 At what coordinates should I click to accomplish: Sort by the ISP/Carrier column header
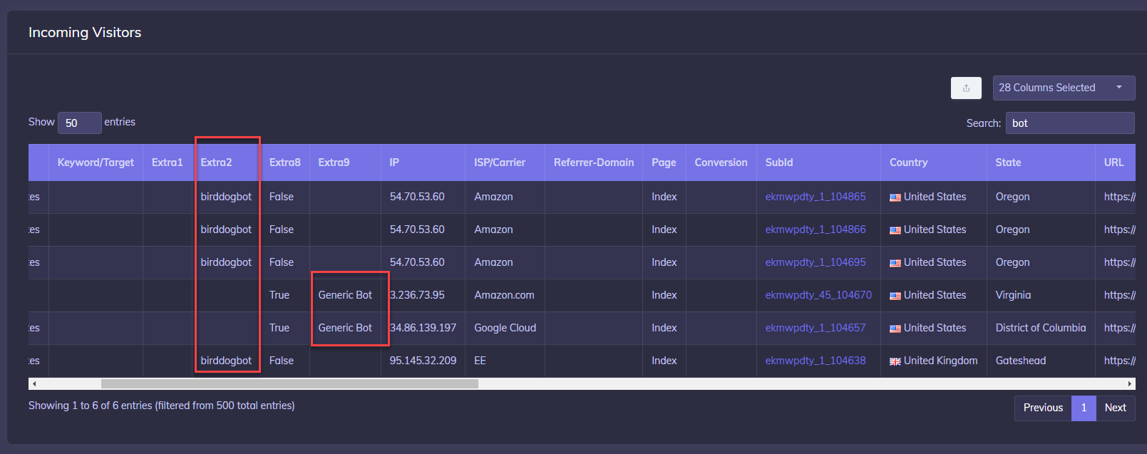coord(499,162)
